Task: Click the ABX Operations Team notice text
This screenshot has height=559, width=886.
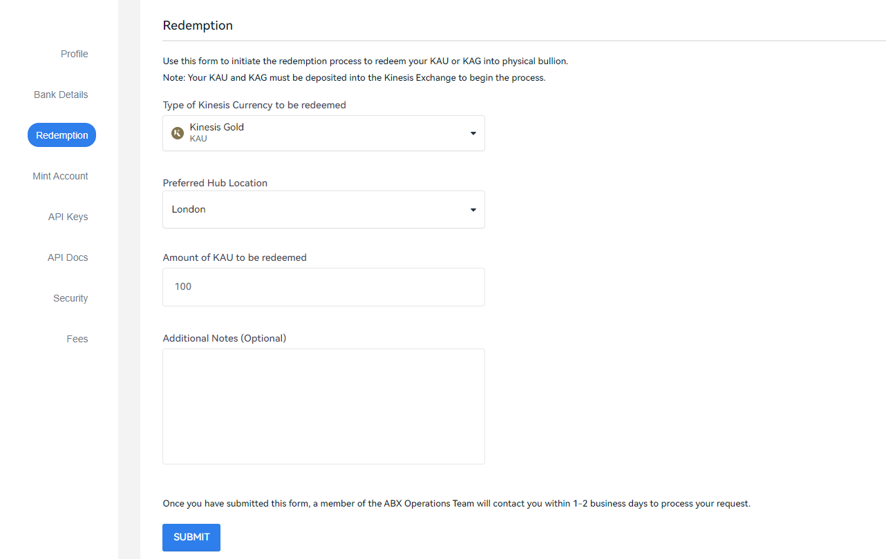Action: tap(456, 503)
